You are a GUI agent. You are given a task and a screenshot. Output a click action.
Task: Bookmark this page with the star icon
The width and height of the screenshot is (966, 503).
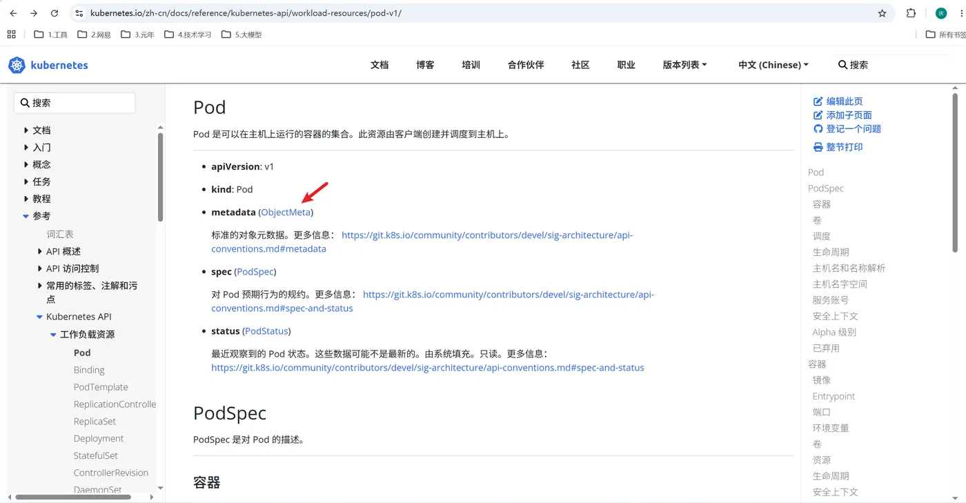pyautogui.click(x=882, y=13)
